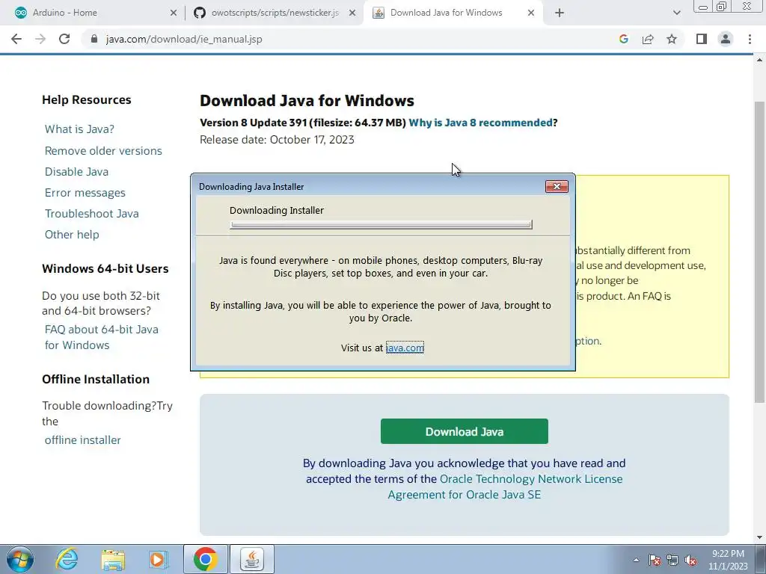Launch Internet Explorer from the taskbar

click(67, 559)
